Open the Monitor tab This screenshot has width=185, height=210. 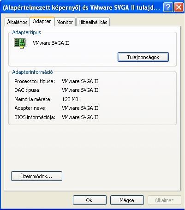(x=65, y=22)
